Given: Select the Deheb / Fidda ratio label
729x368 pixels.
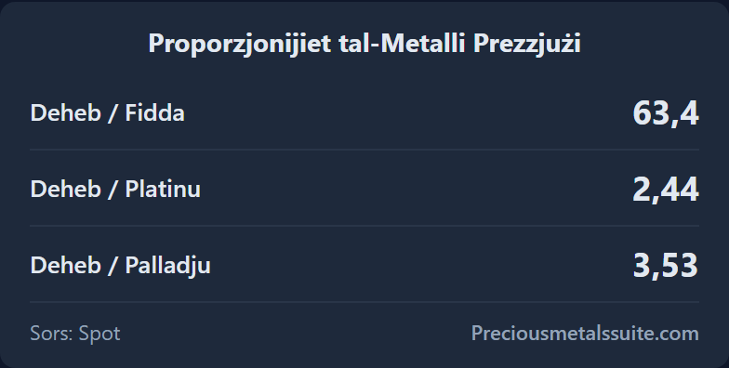Looking at the screenshot, I should [x=108, y=113].
